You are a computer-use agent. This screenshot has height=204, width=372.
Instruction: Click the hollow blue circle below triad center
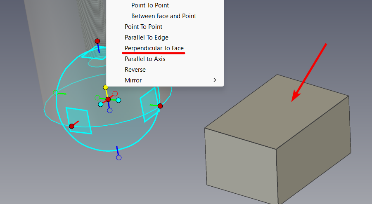click(x=109, y=110)
